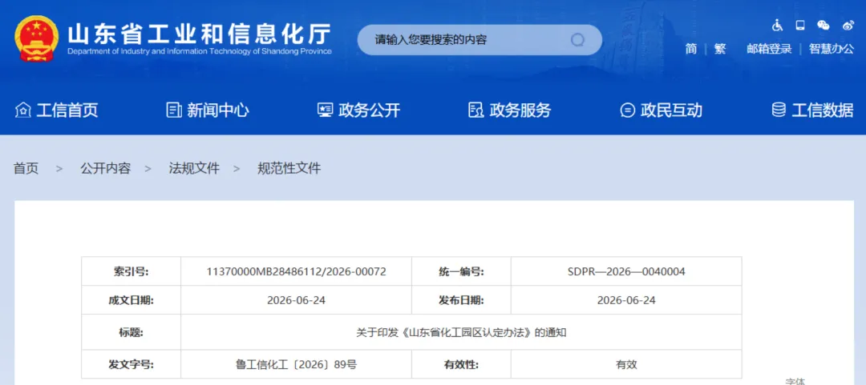Focus the 请输入您要搜索的内容 search field
Viewport: 866px width, 385px height.
pos(480,40)
